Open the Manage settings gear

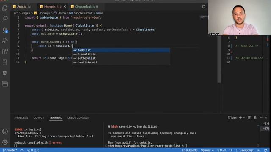pyautogui.click(x=5, y=142)
